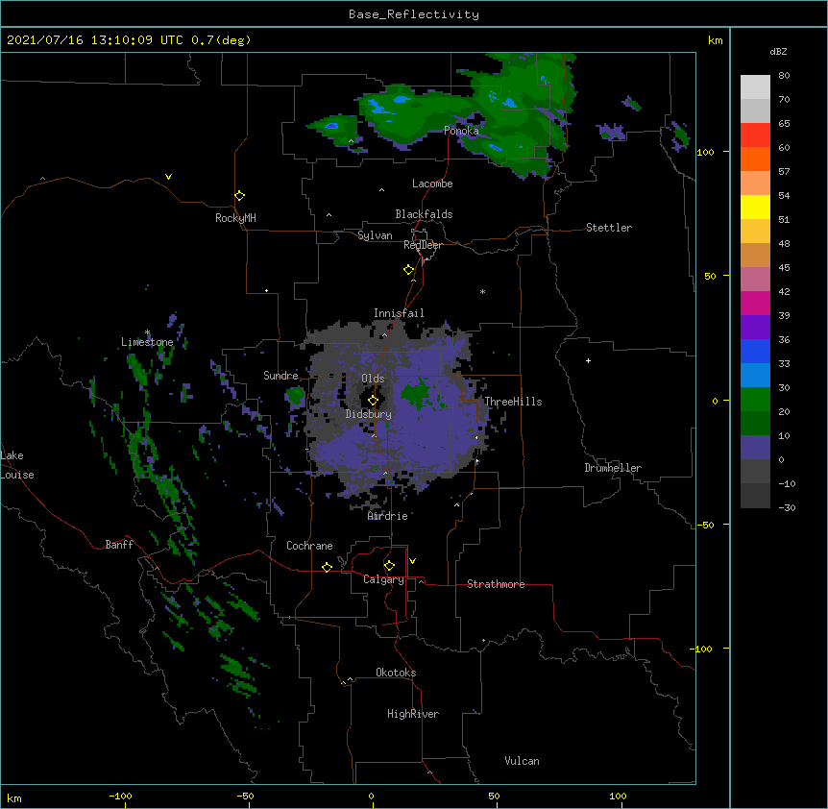Click the Stettler city label
Viewport: 828px width, 809px height.
pos(609,228)
